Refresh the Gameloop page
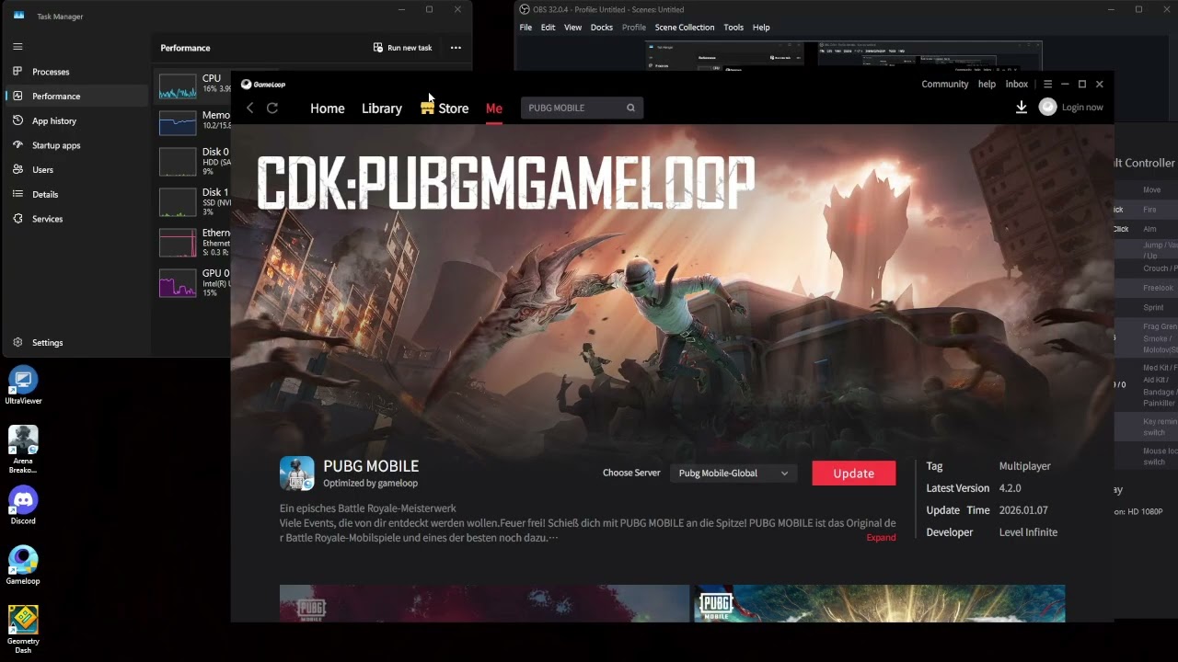This screenshot has height=662, width=1178. point(272,108)
